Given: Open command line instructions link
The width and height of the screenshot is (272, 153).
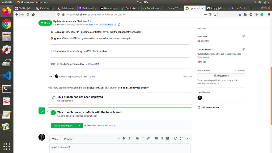Looking at the screenshot, I should click(103, 126).
